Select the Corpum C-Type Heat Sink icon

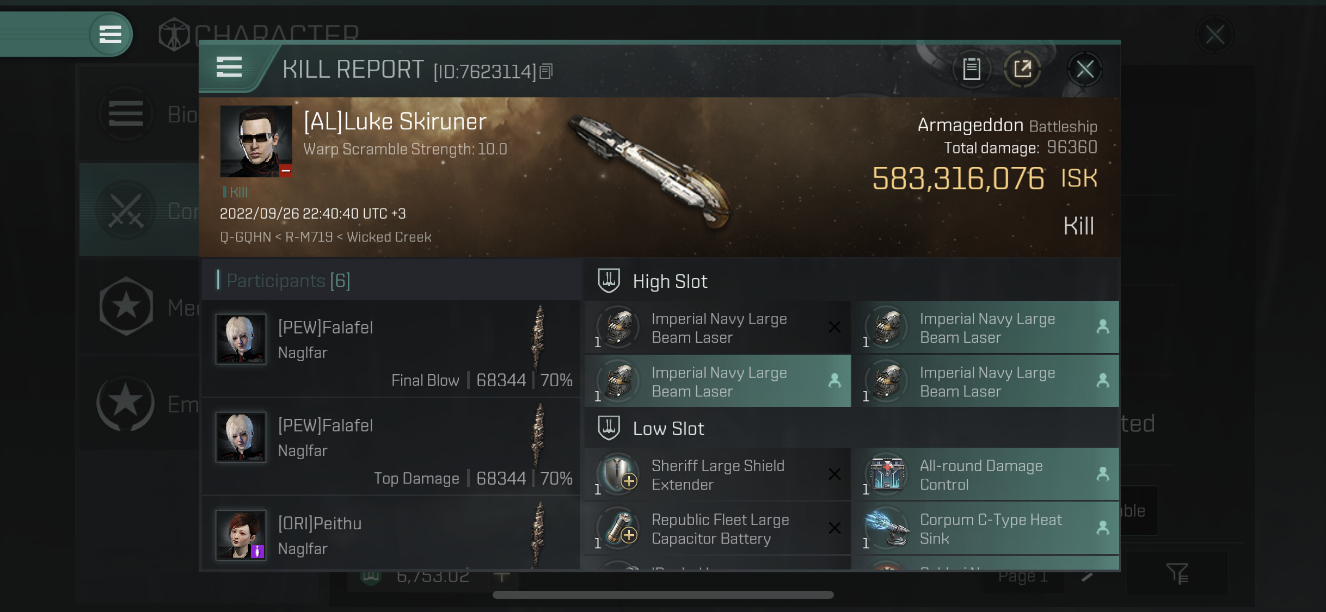pyautogui.click(x=887, y=528)
